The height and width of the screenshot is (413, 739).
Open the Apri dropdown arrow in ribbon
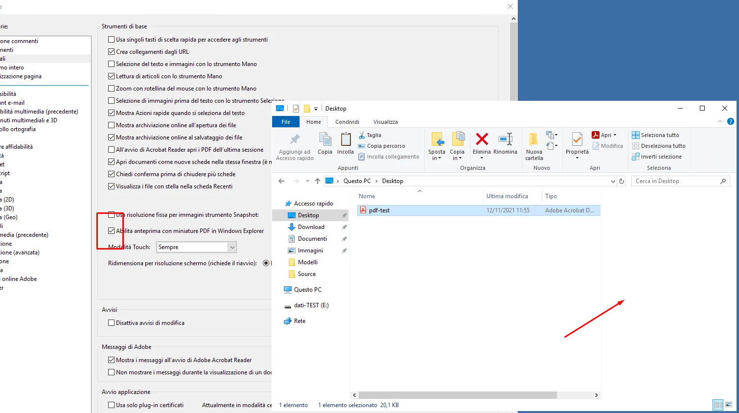[615, 135]
